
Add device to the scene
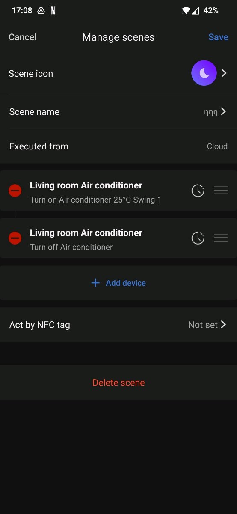118,283
